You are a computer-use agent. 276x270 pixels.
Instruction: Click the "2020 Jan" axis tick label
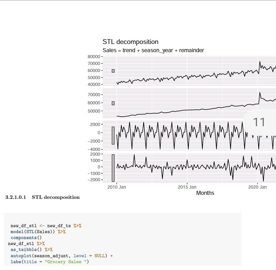(x=258, y=187)
